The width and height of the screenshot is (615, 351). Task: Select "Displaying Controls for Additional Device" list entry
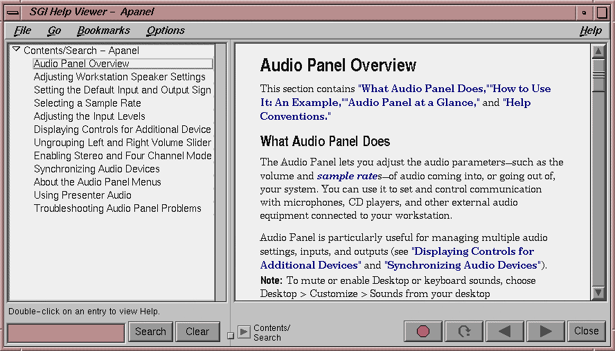123,129
